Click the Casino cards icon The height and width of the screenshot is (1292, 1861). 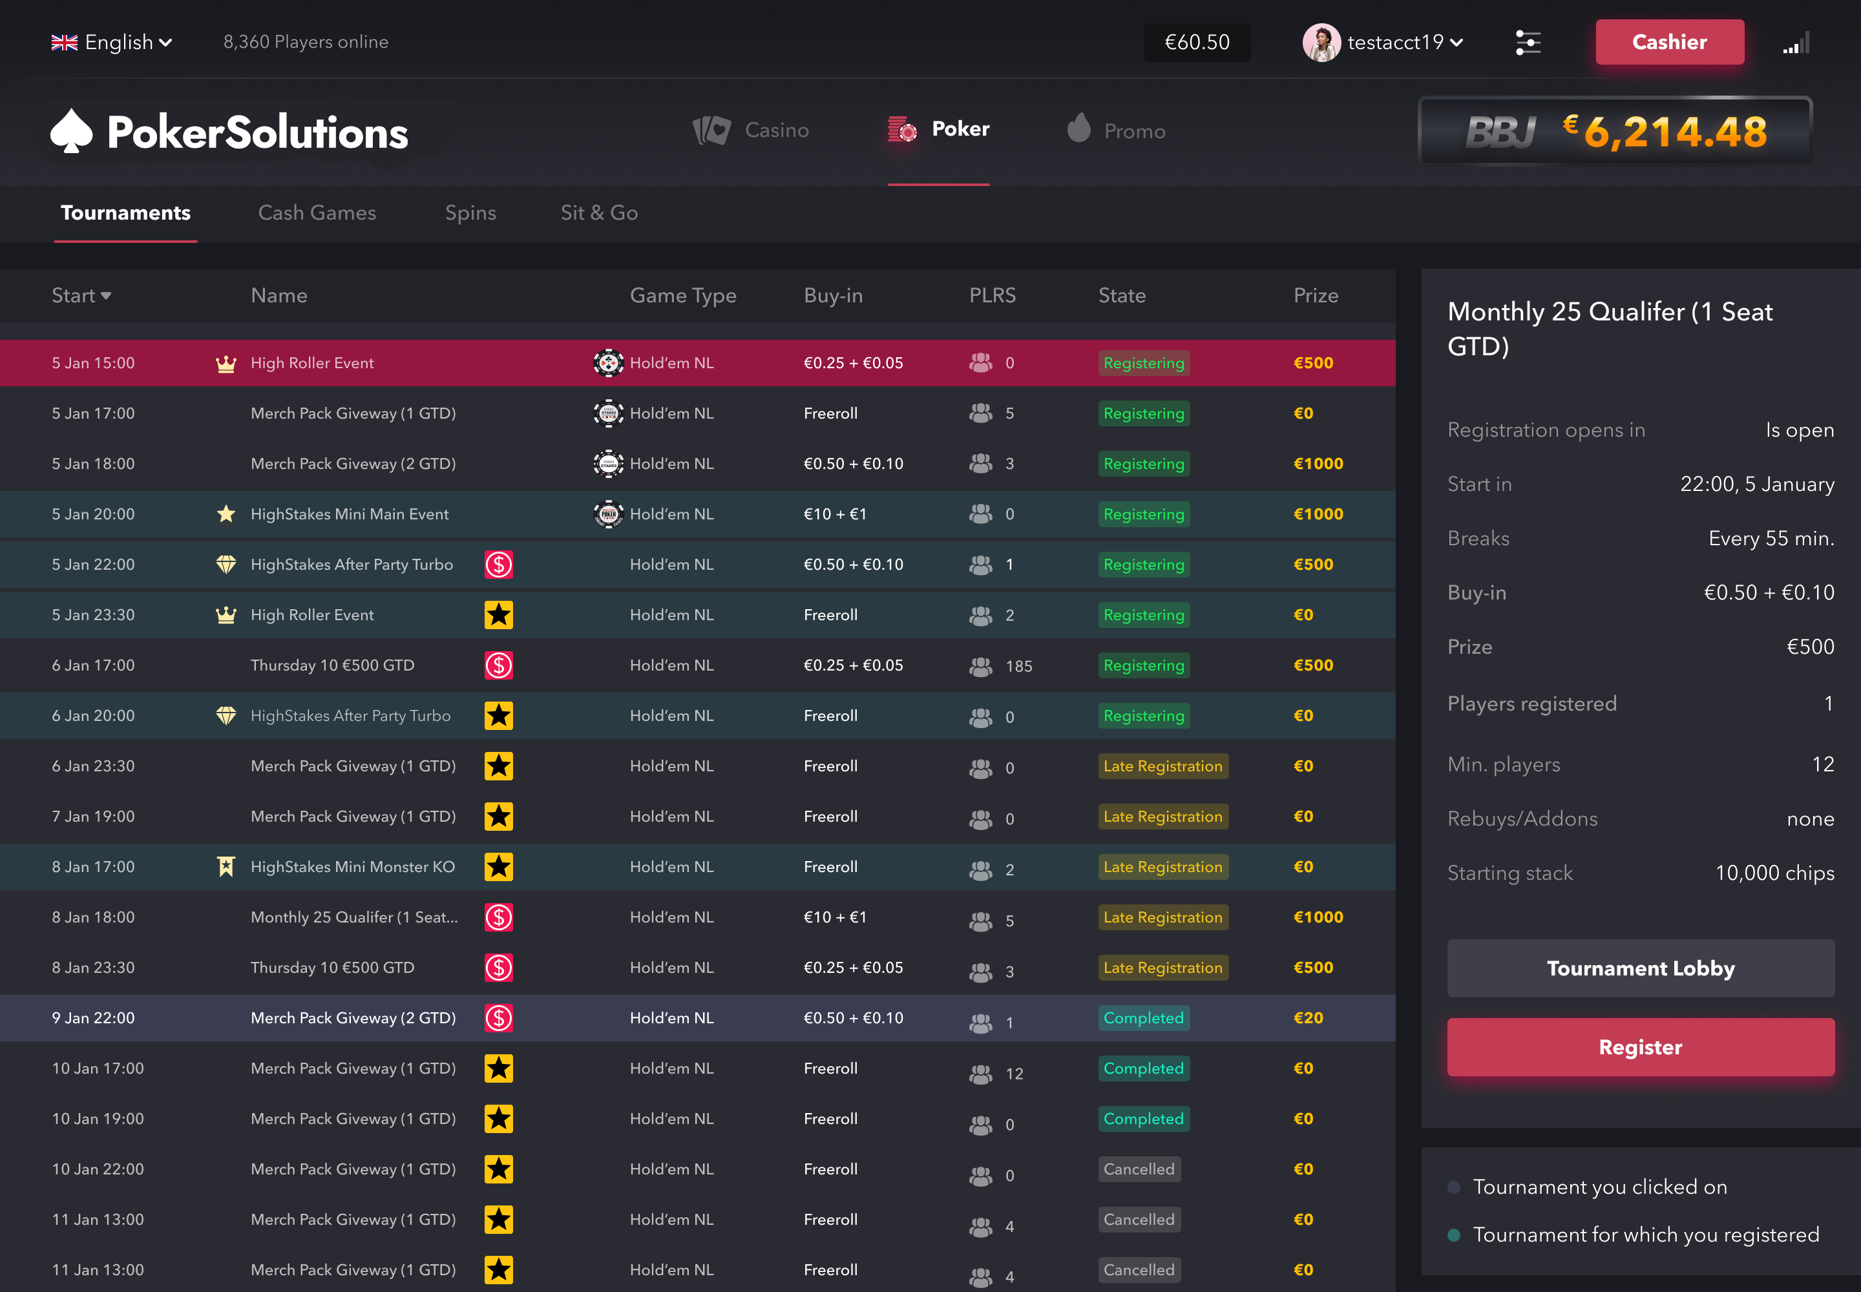coord(712,130)
